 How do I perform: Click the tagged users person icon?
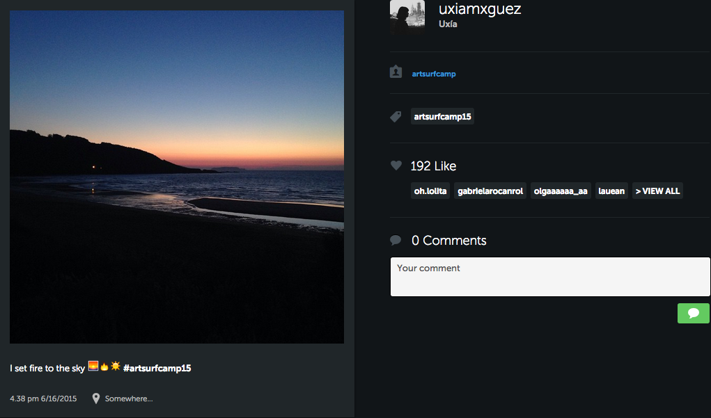(396, 72)
